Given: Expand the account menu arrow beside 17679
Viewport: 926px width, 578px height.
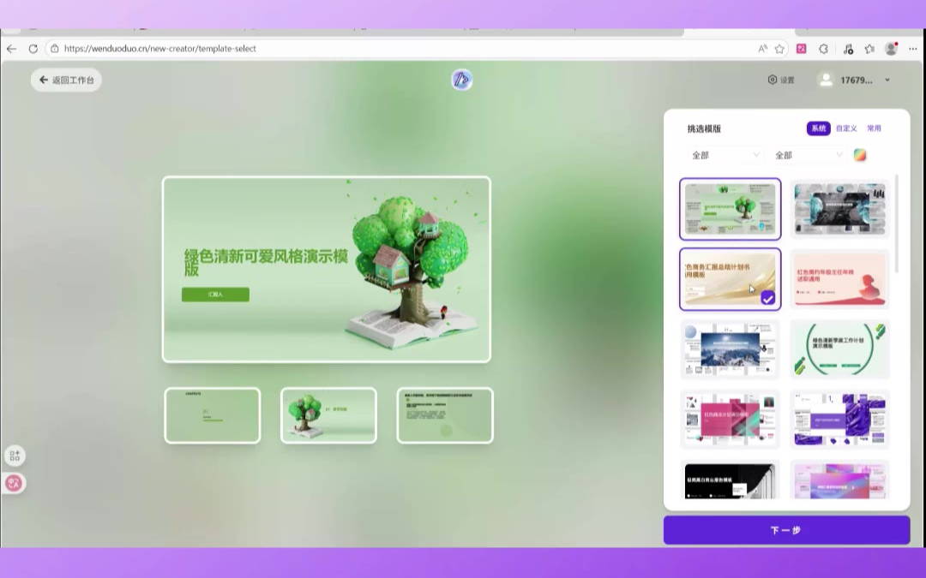Looking at the screenshot, I should pos(887,80).
